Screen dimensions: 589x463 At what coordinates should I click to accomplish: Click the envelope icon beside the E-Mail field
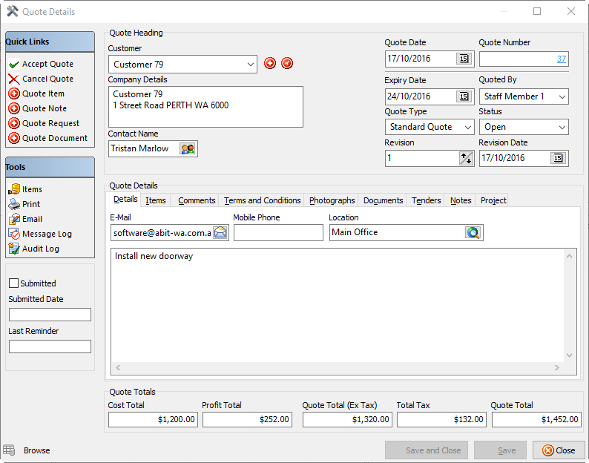(220, 233)
